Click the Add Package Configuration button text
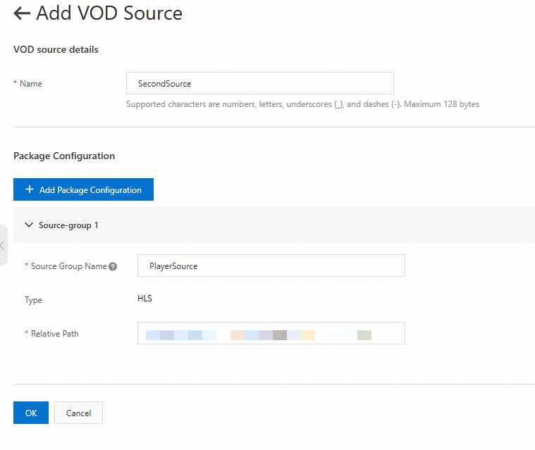 point(90,190)
